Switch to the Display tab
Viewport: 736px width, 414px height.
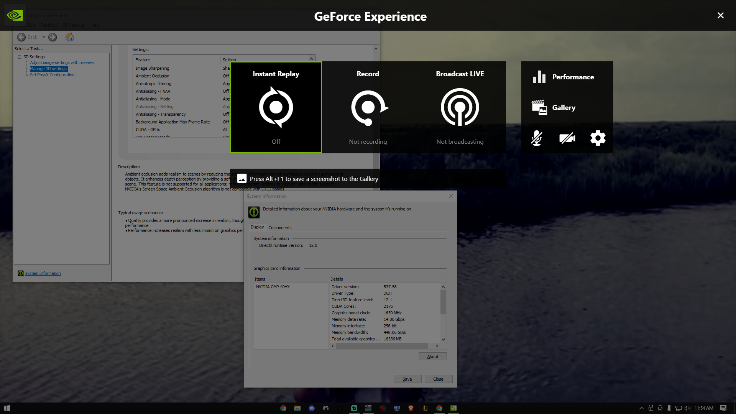257,227
